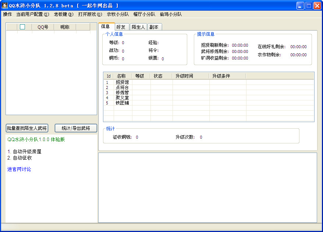Screen dimensions: 323x232
Task: Select the 点将台 row
Action: tap(209, 88)
